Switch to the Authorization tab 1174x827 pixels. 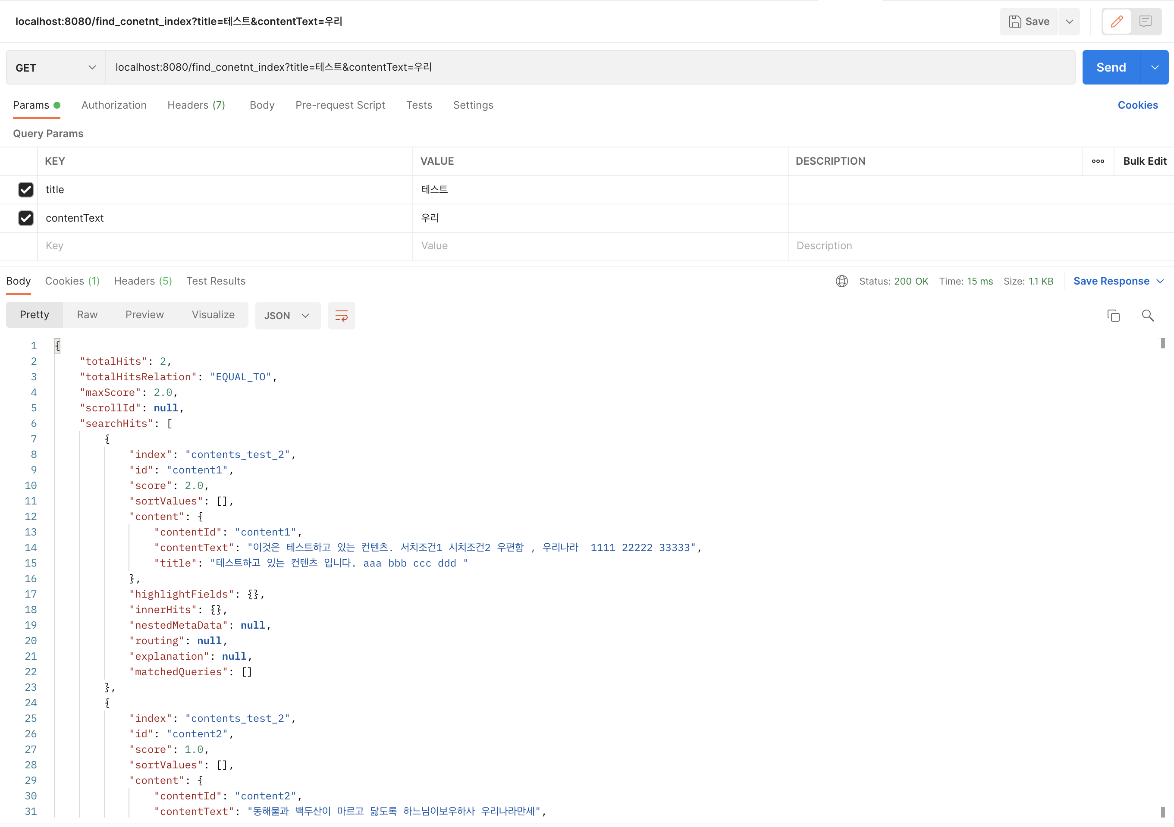(113, 105)
